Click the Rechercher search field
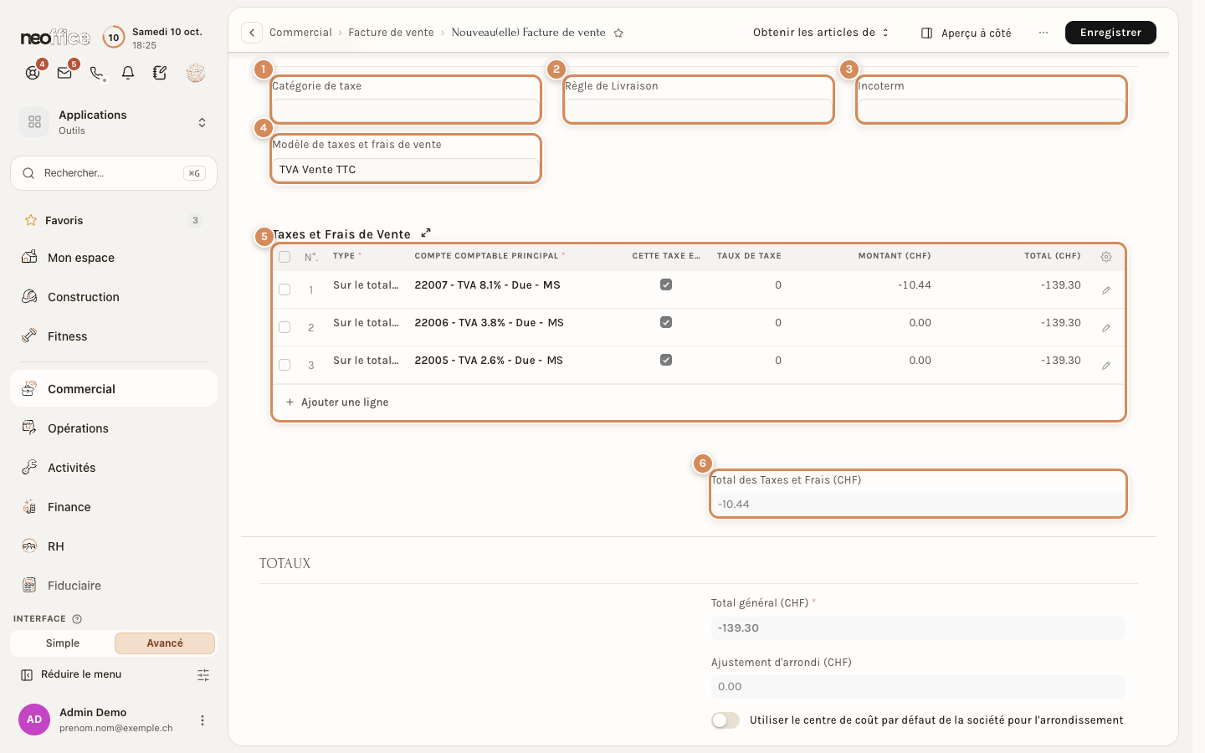This screenshot has width=1205, height=753. coord(114,173)
